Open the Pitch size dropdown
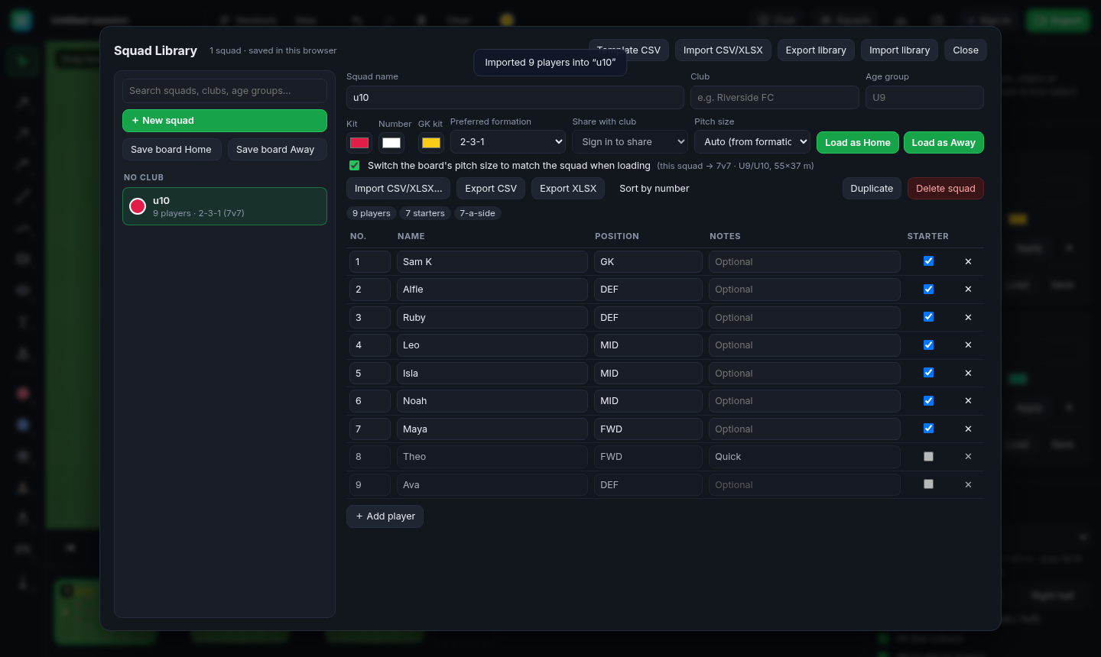The image size is (1101, 657). (x=752, y=142)
